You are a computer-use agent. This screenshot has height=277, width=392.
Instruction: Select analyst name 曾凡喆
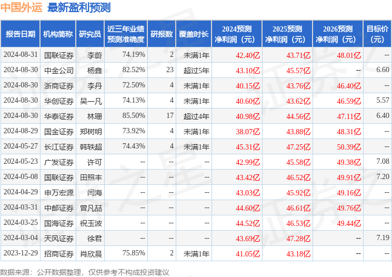coord(91,207)
